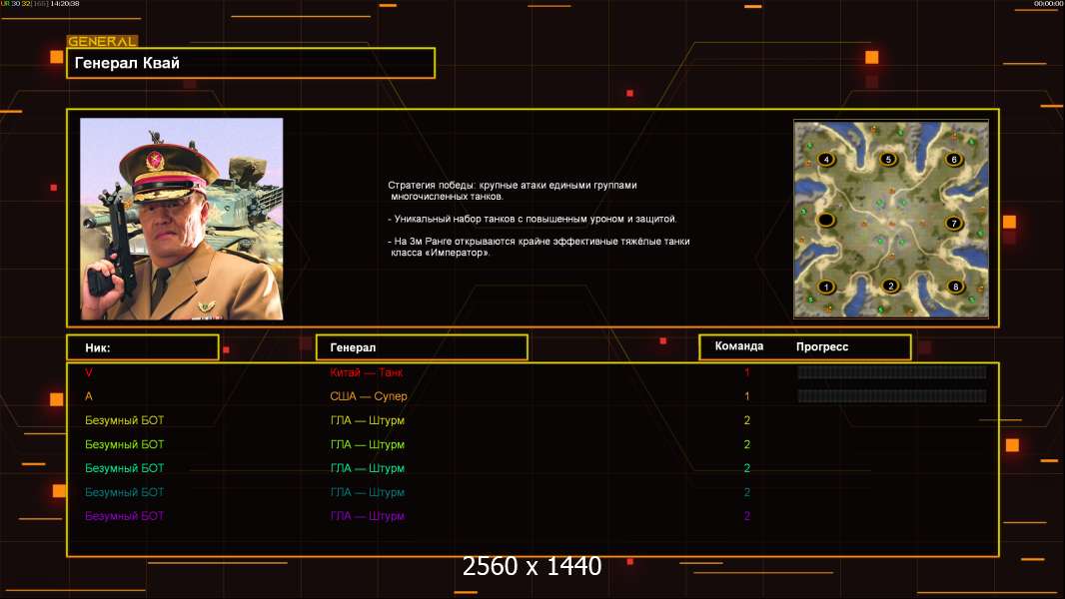The image size is (1065, 599).
Task: Click player A's loading progress bar
Action: 891,396
